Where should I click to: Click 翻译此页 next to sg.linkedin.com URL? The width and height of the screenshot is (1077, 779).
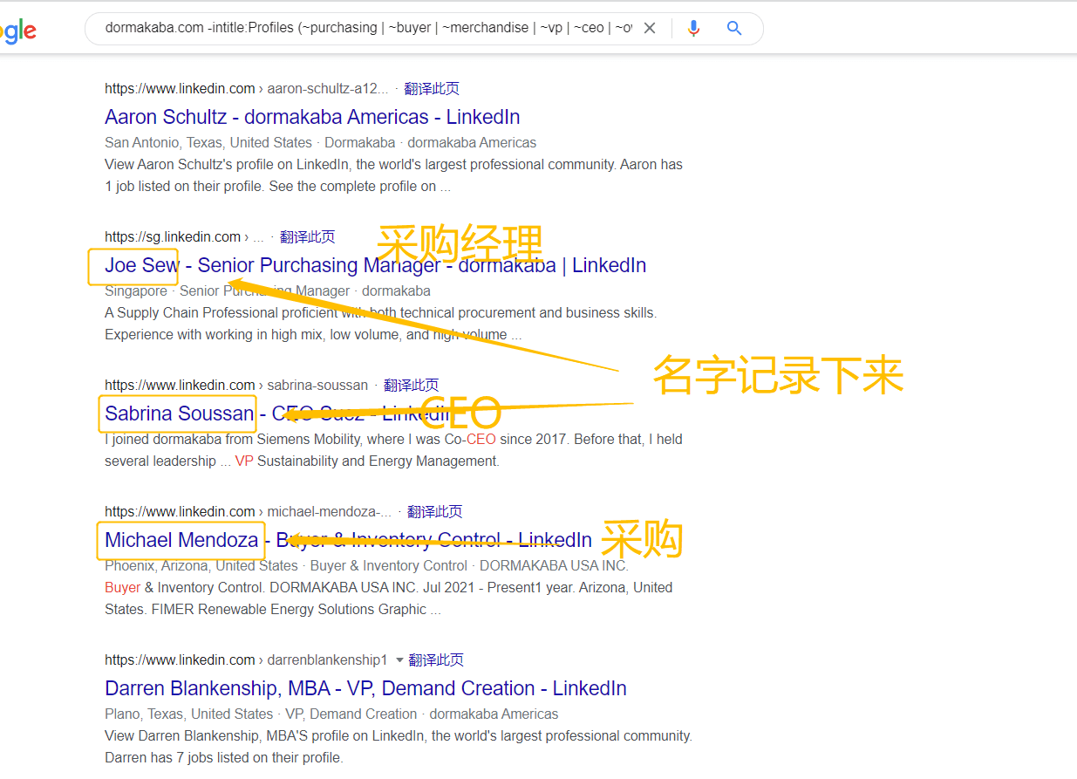[307, 236]
